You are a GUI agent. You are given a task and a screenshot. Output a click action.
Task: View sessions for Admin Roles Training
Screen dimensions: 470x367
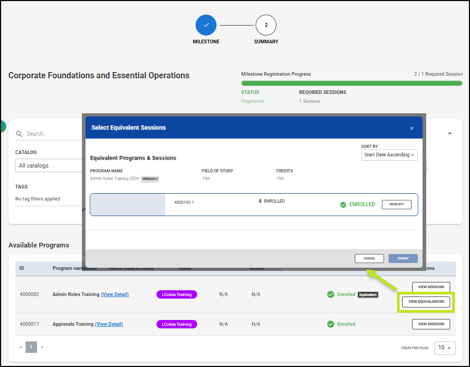coord(431,287)
